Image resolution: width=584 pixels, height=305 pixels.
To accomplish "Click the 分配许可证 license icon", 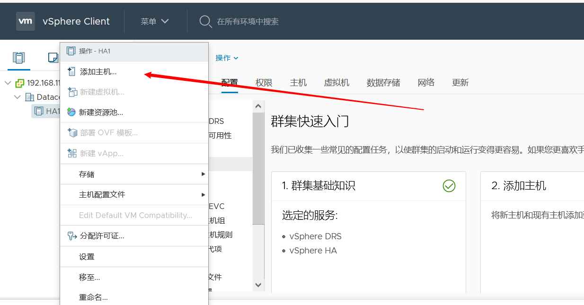I will click(72, 235).
